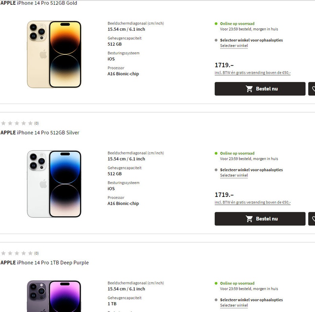Click the Deep Purple iPhone 14 Pro image
Viewport: 315px width, 312px height.
[x=54, y=296]
